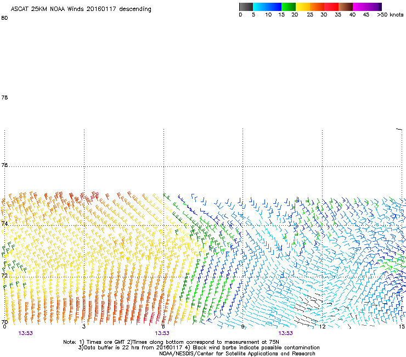
Task: Click the '25' label under the color bar
Action: tap(310, 15)
